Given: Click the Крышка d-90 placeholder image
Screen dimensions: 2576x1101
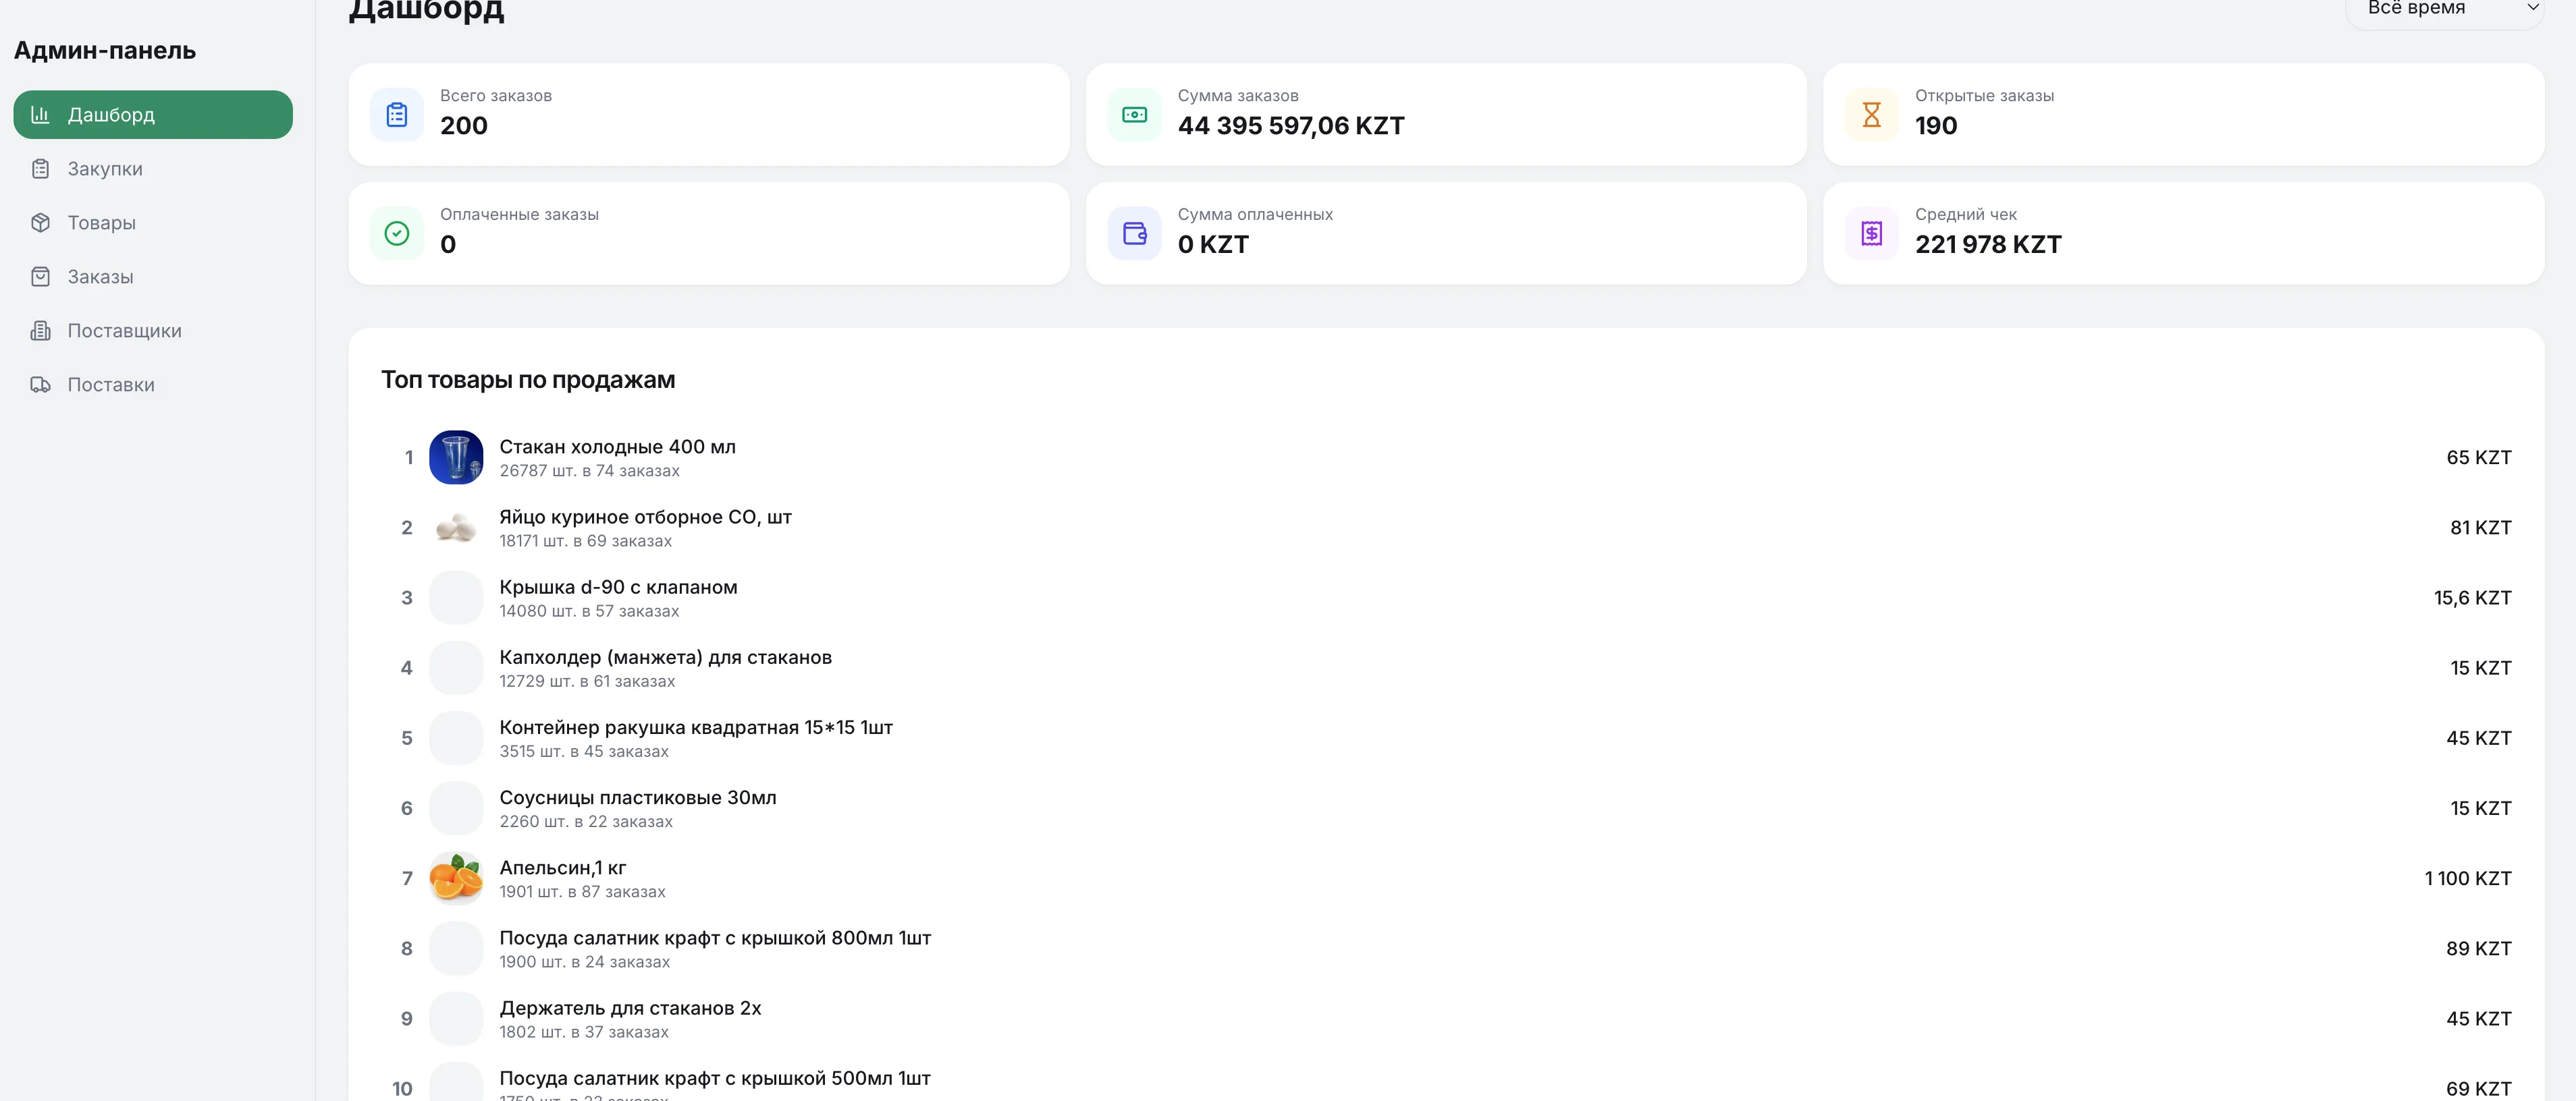Looking at the screenshot, I should pos(456,598).
